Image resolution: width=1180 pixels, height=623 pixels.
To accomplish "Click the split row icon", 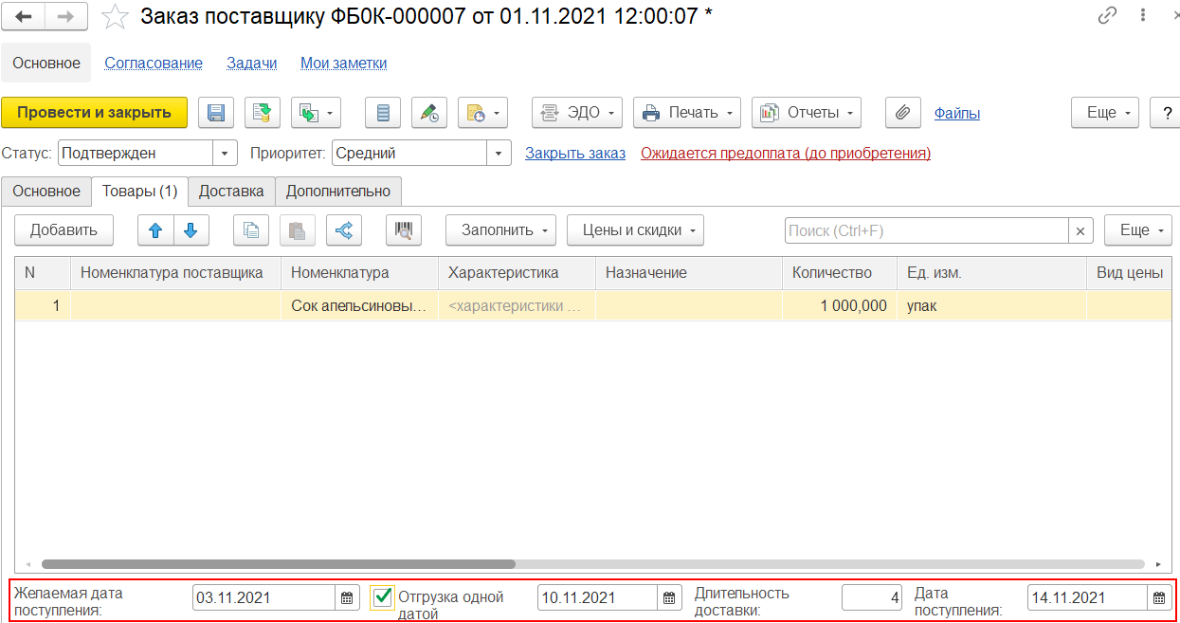I will (343, 229).
